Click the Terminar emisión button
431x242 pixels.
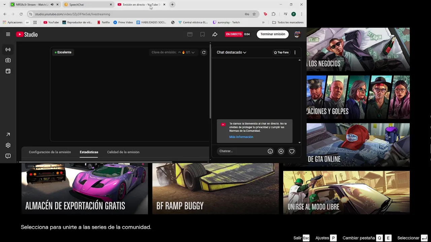pos(273,34)
